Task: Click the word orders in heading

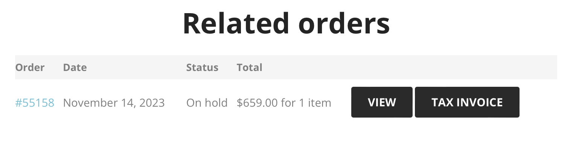Action: 344,24
